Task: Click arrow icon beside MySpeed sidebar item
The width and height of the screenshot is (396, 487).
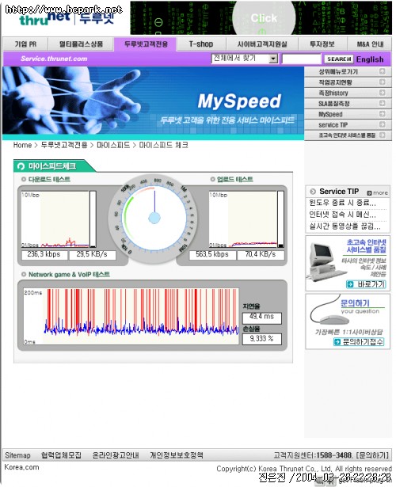Action: point(382,114)
